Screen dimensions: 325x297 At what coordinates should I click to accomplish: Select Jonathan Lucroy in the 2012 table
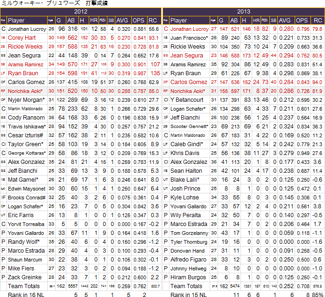point(27,29)
